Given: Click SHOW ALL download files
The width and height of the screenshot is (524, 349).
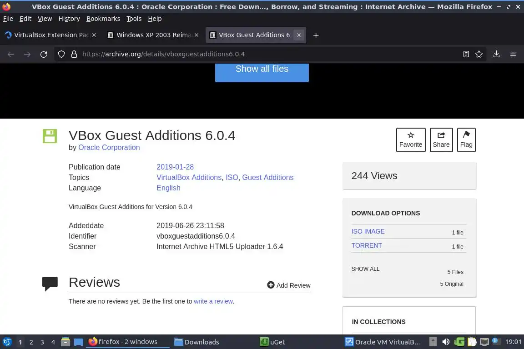Looking at the screenshot, I should point(365,269).
